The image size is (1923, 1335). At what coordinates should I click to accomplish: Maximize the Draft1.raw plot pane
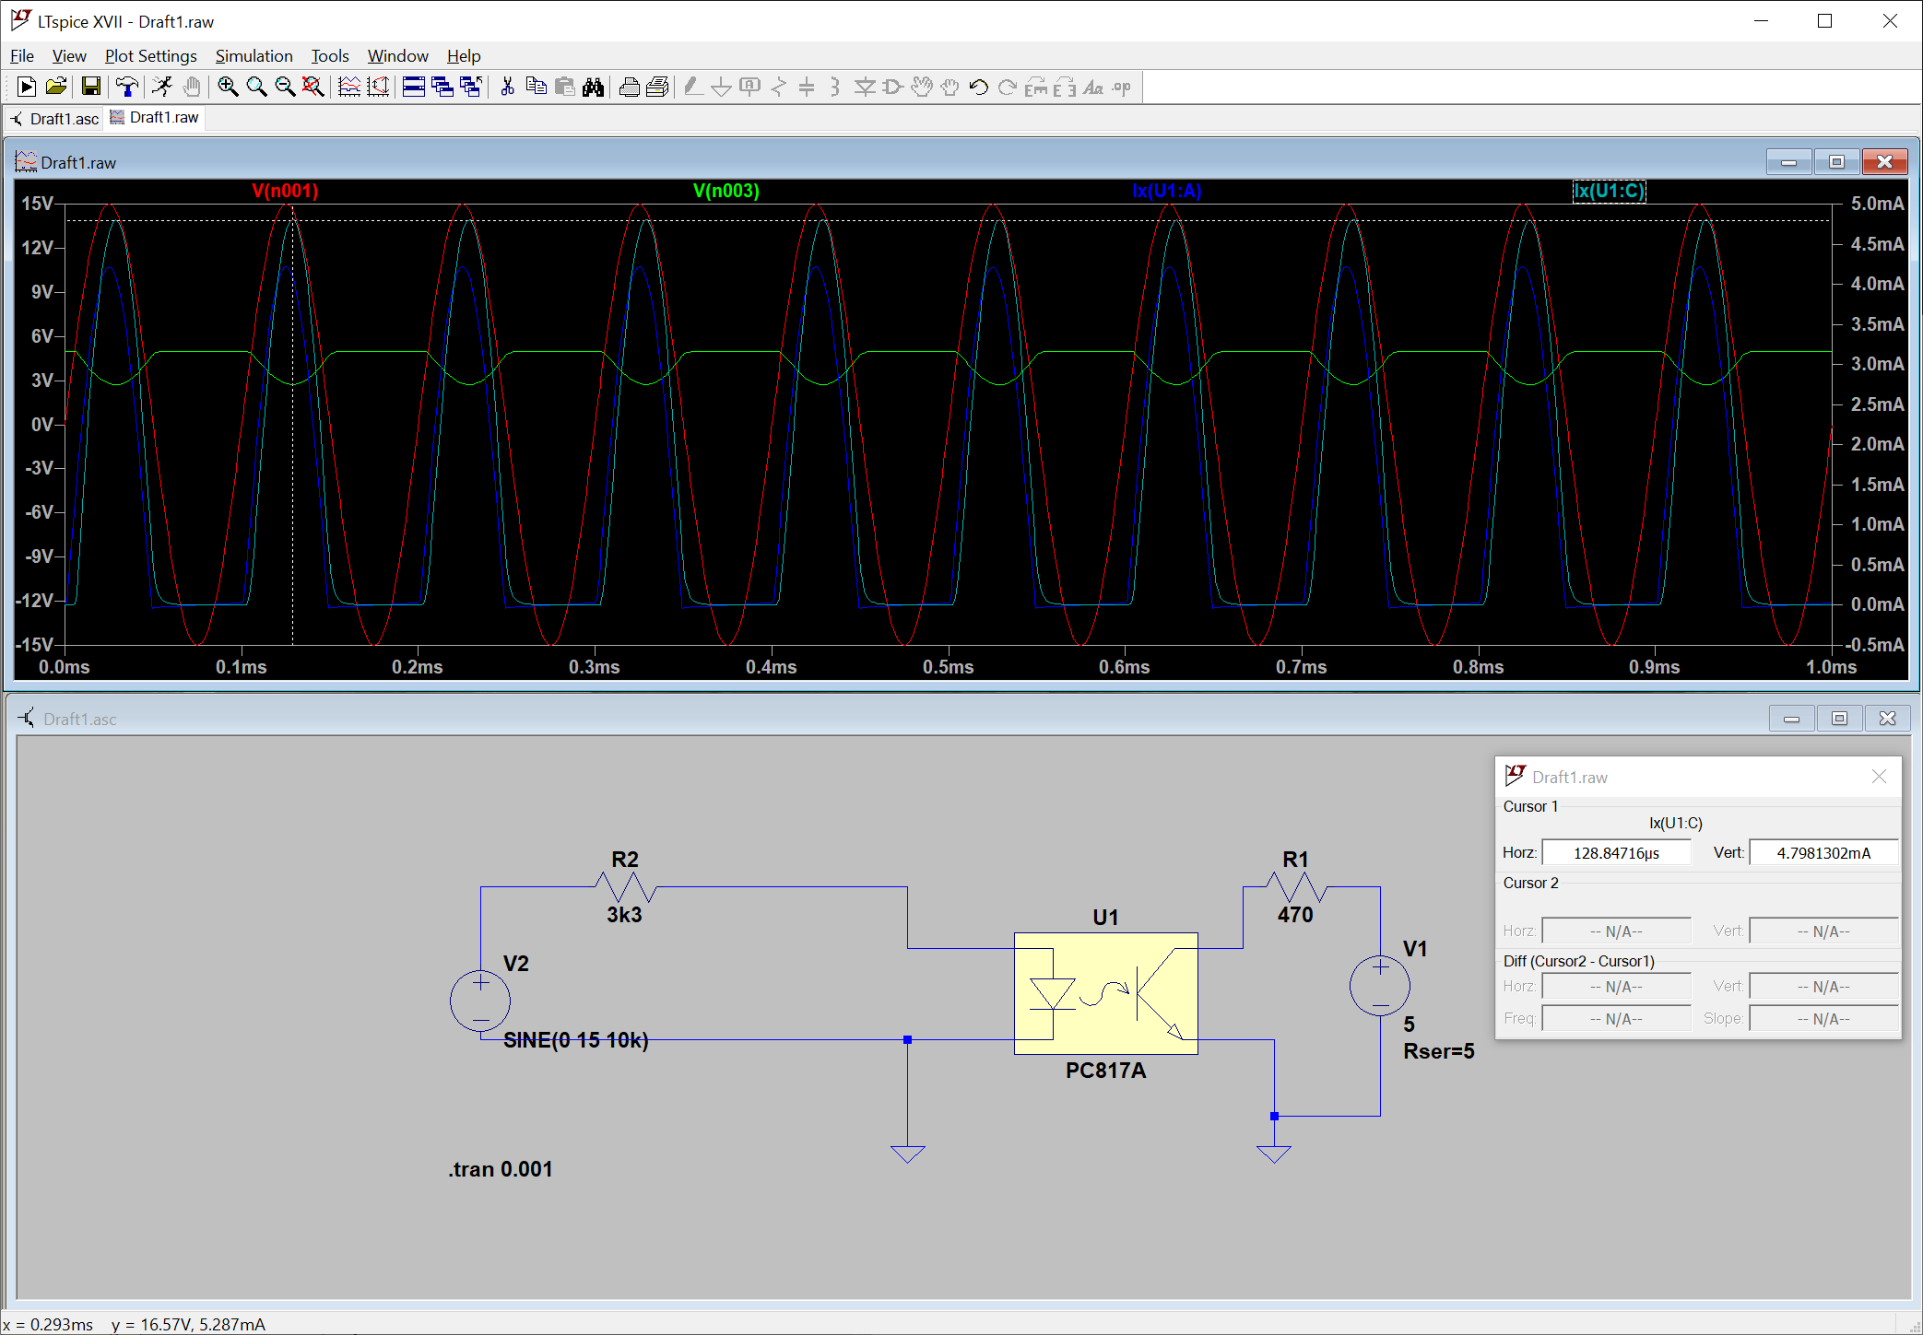click(x=1836, y=162)
